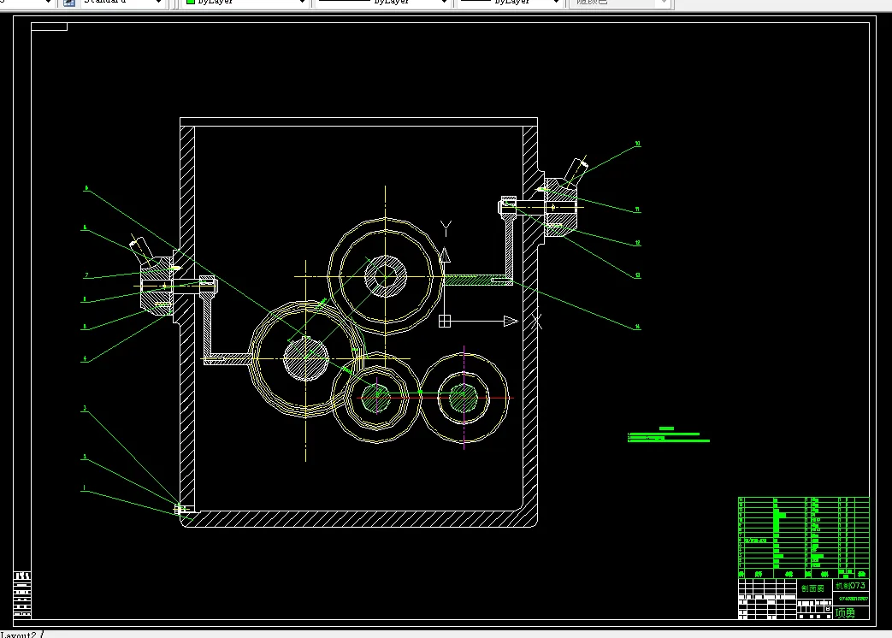
Task: Select part callout number 12
Action: (x=638, y=243)
